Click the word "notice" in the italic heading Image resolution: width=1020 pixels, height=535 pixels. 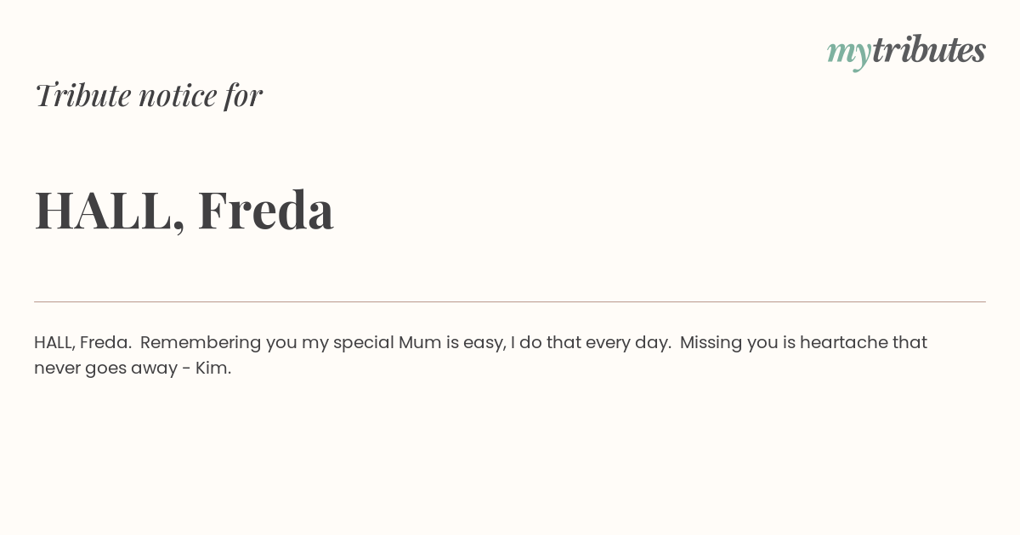[178, 95]
